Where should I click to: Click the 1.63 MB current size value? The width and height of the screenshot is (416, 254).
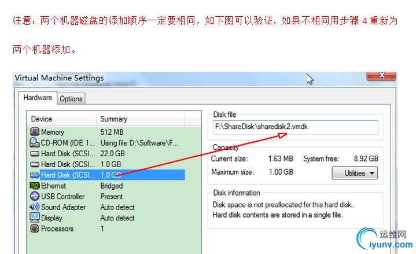coord(281,159)
